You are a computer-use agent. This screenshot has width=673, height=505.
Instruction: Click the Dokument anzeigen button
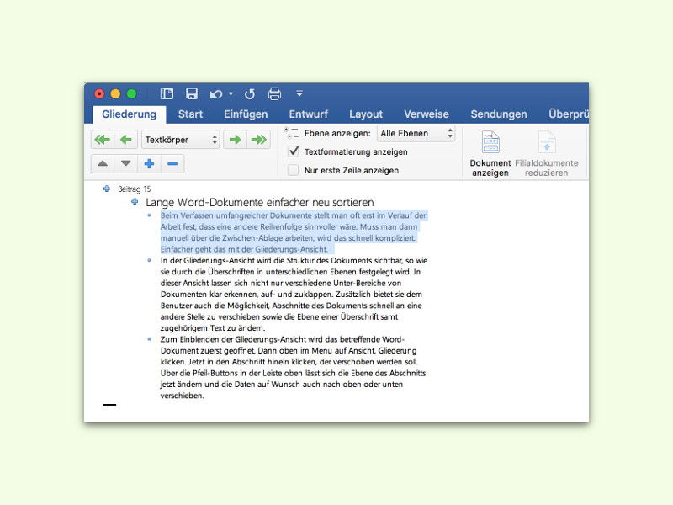[490, 154]
